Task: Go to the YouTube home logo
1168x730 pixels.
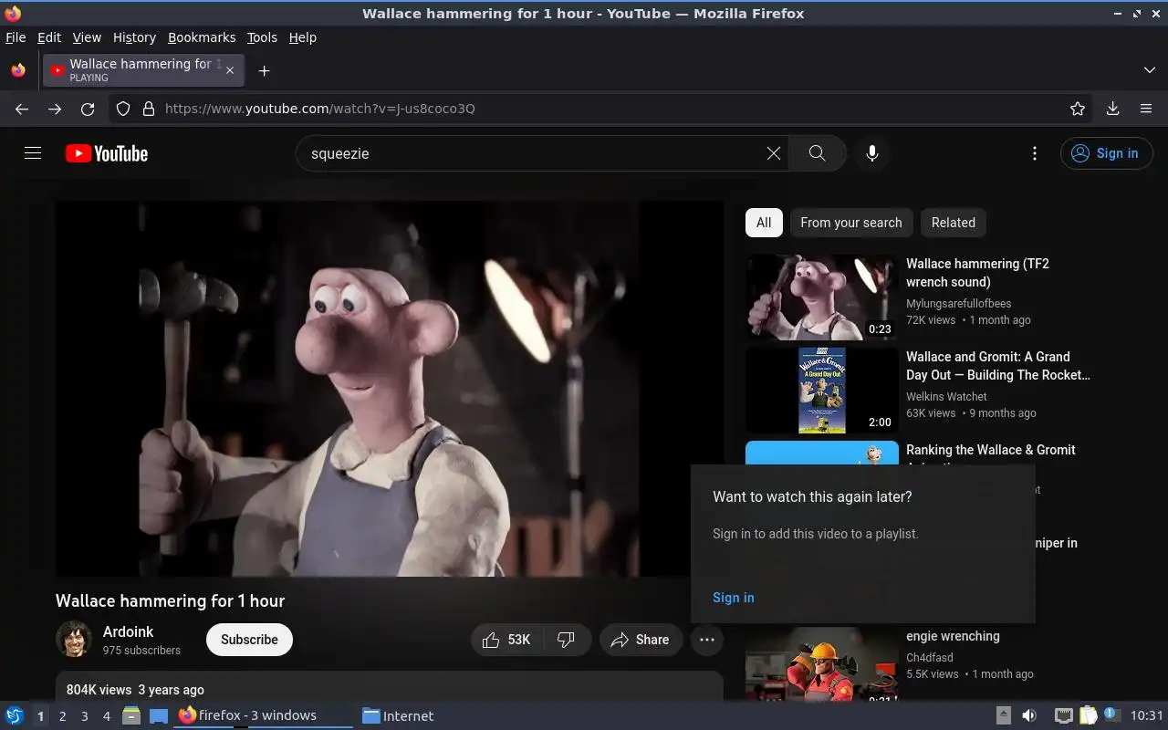Action: 107,153
